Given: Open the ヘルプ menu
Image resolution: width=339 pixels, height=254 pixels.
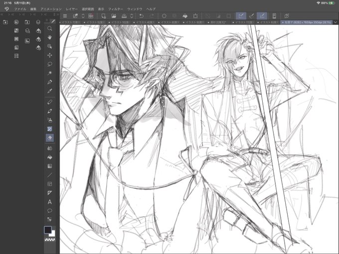Looking at the screenshot, I should click(x=151, y=9).
